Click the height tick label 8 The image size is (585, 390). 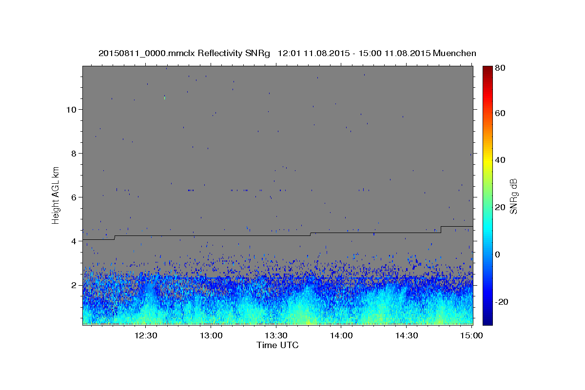(x=74, y=154)
